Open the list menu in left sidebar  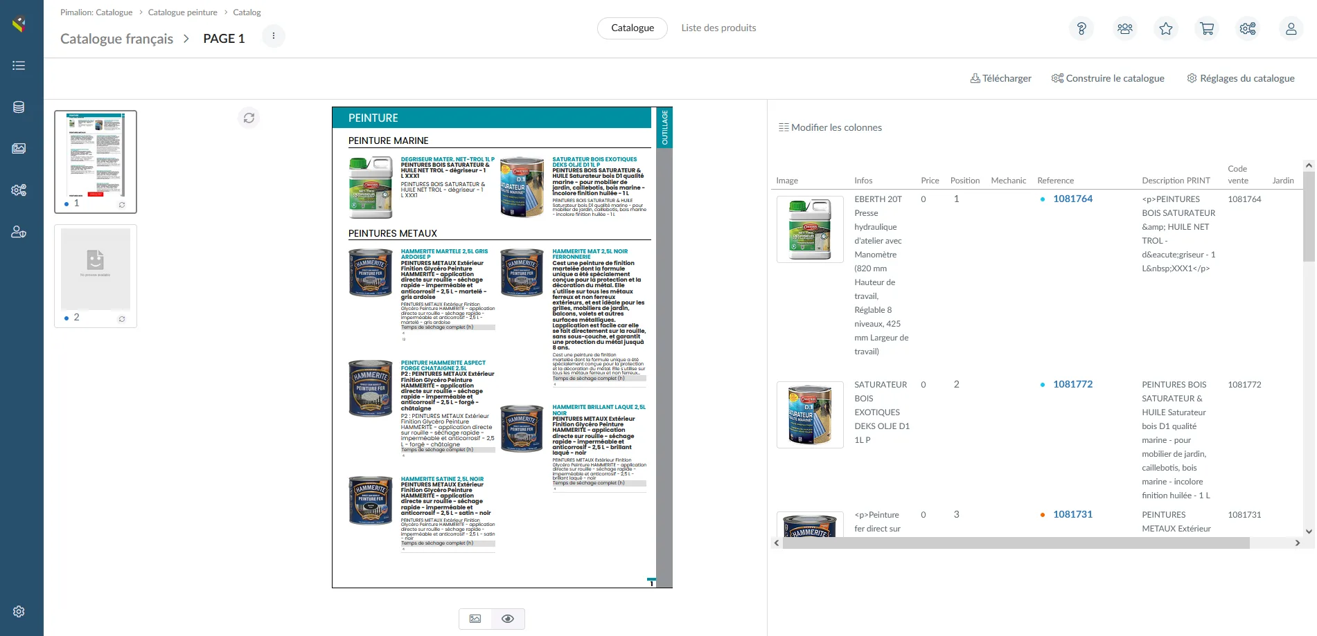pyautogui.click(x=19, y=66)
